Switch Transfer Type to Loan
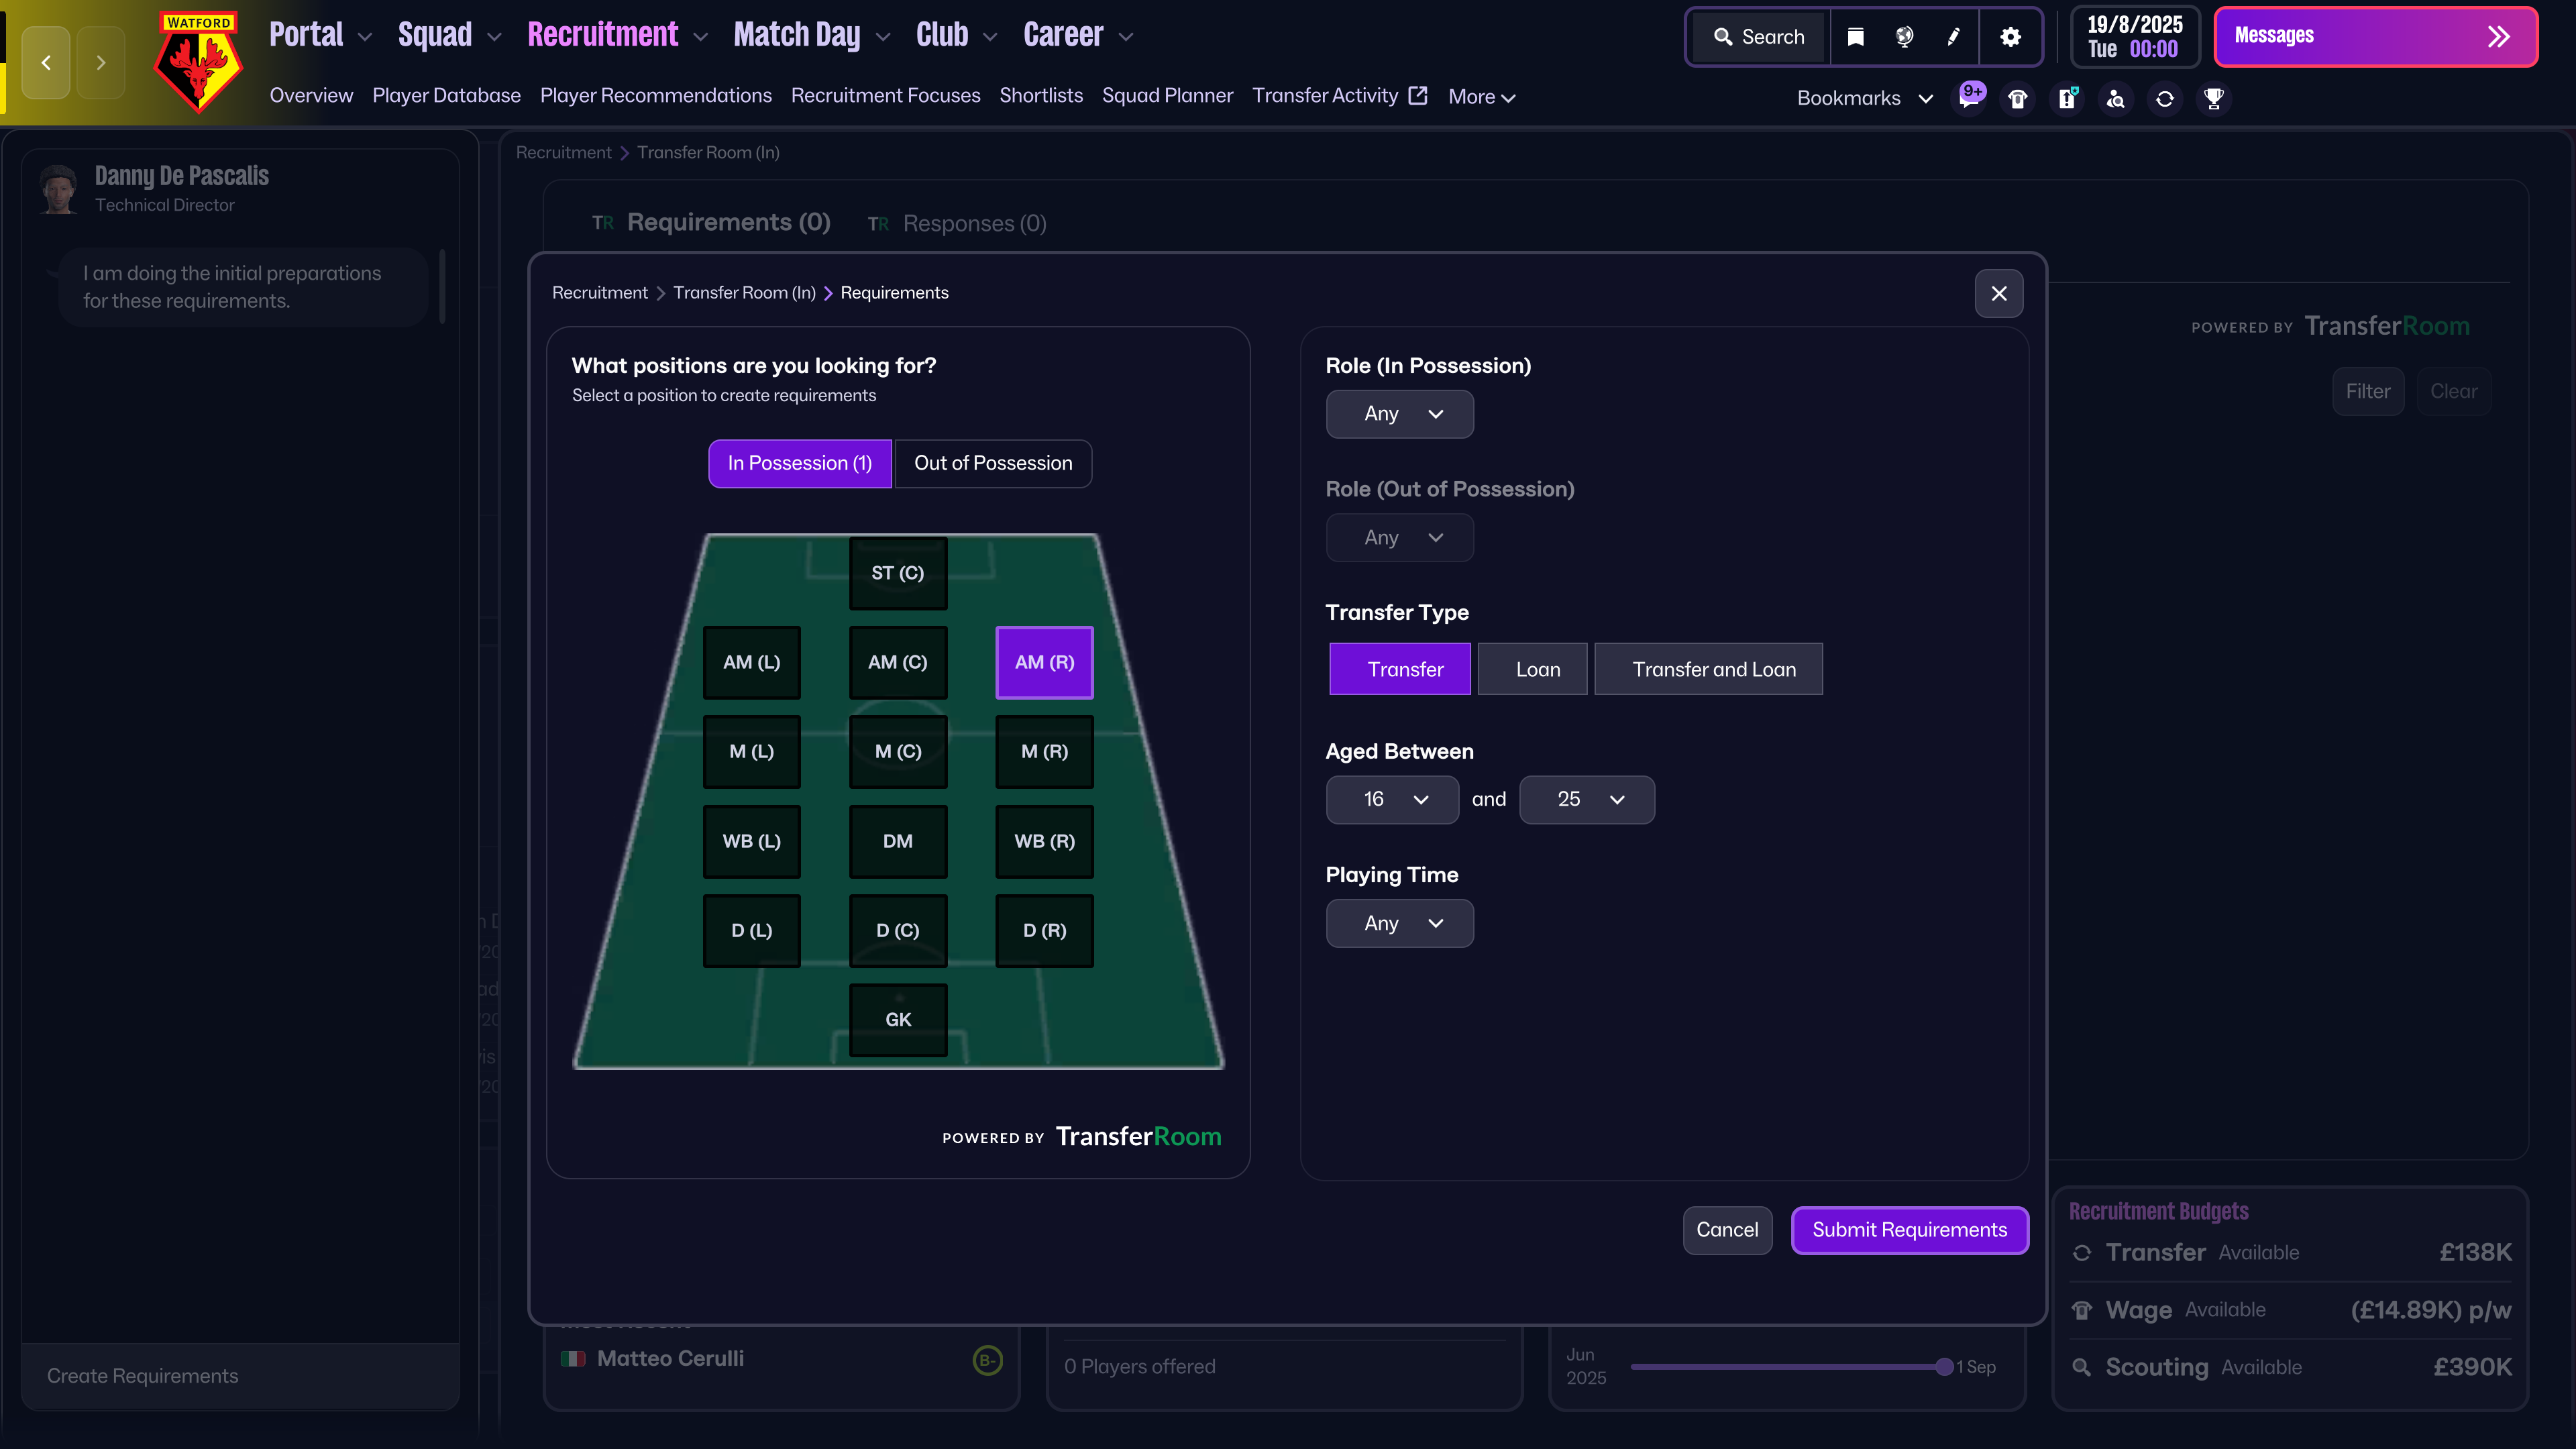The width and height of the screenshot is (2576, 1449). 1532,669
